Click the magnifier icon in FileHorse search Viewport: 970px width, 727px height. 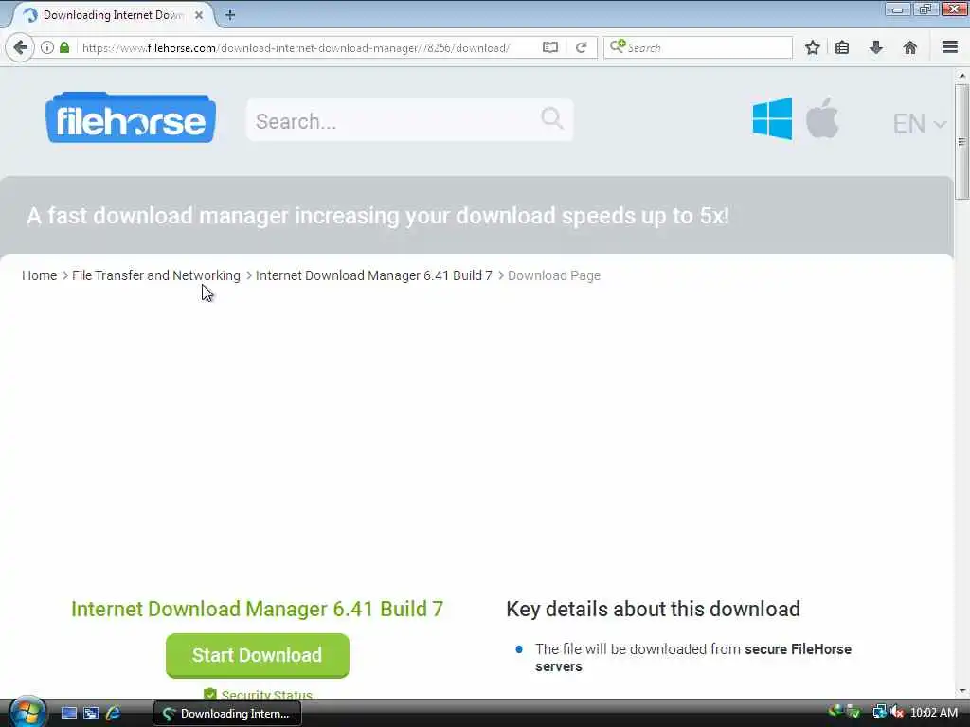[552, 117]
